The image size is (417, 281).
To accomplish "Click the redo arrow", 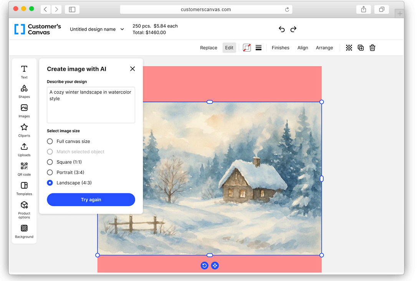I will [x=293, y=29].
